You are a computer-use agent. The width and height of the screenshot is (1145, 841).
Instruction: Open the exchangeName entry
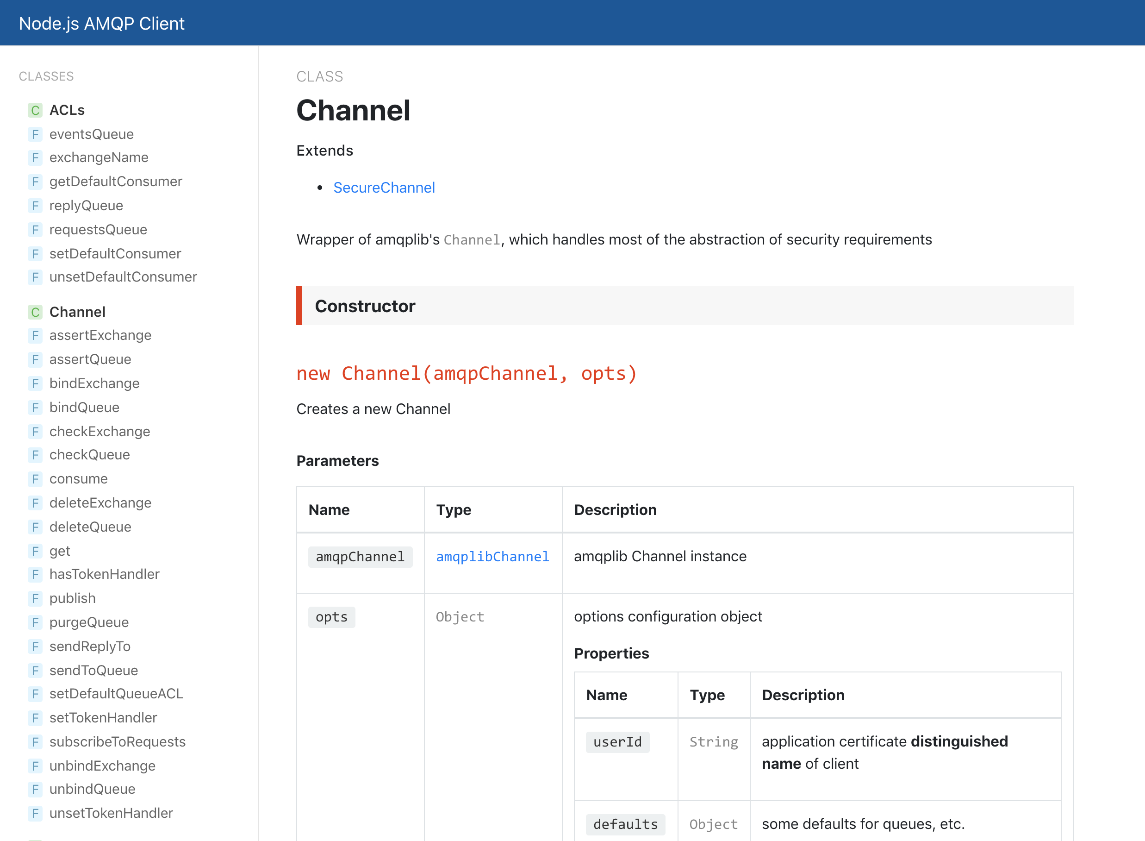(99, 158)
